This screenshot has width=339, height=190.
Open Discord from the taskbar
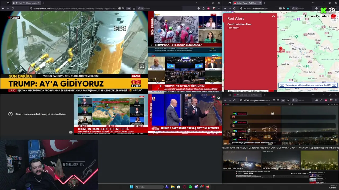(196, 187)
